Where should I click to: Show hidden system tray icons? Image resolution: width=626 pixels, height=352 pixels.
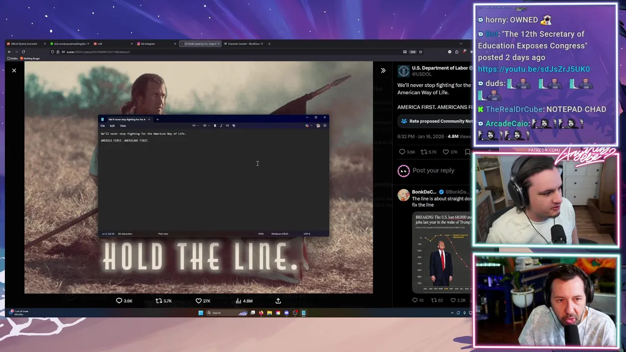(452, 313)
